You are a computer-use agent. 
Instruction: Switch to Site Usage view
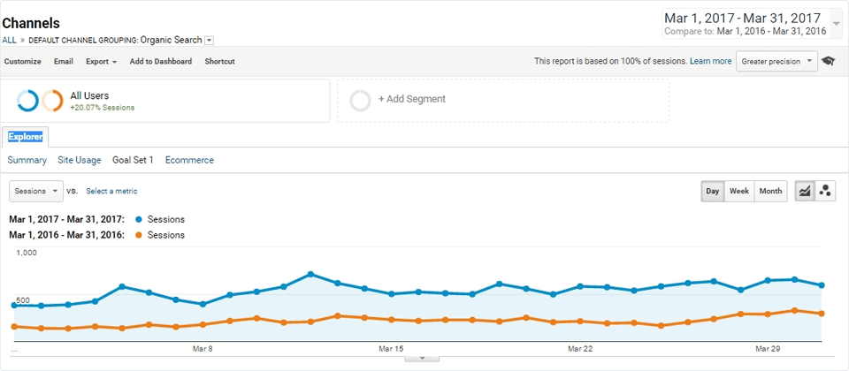(80, 160)
